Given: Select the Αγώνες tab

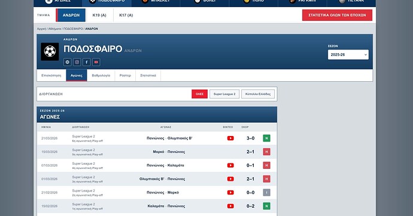Looking at the screenshot, I should click(x=77, y=76).
